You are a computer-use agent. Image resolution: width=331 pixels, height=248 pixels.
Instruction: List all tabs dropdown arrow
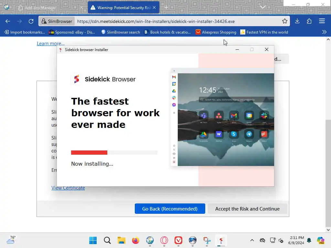262,7
